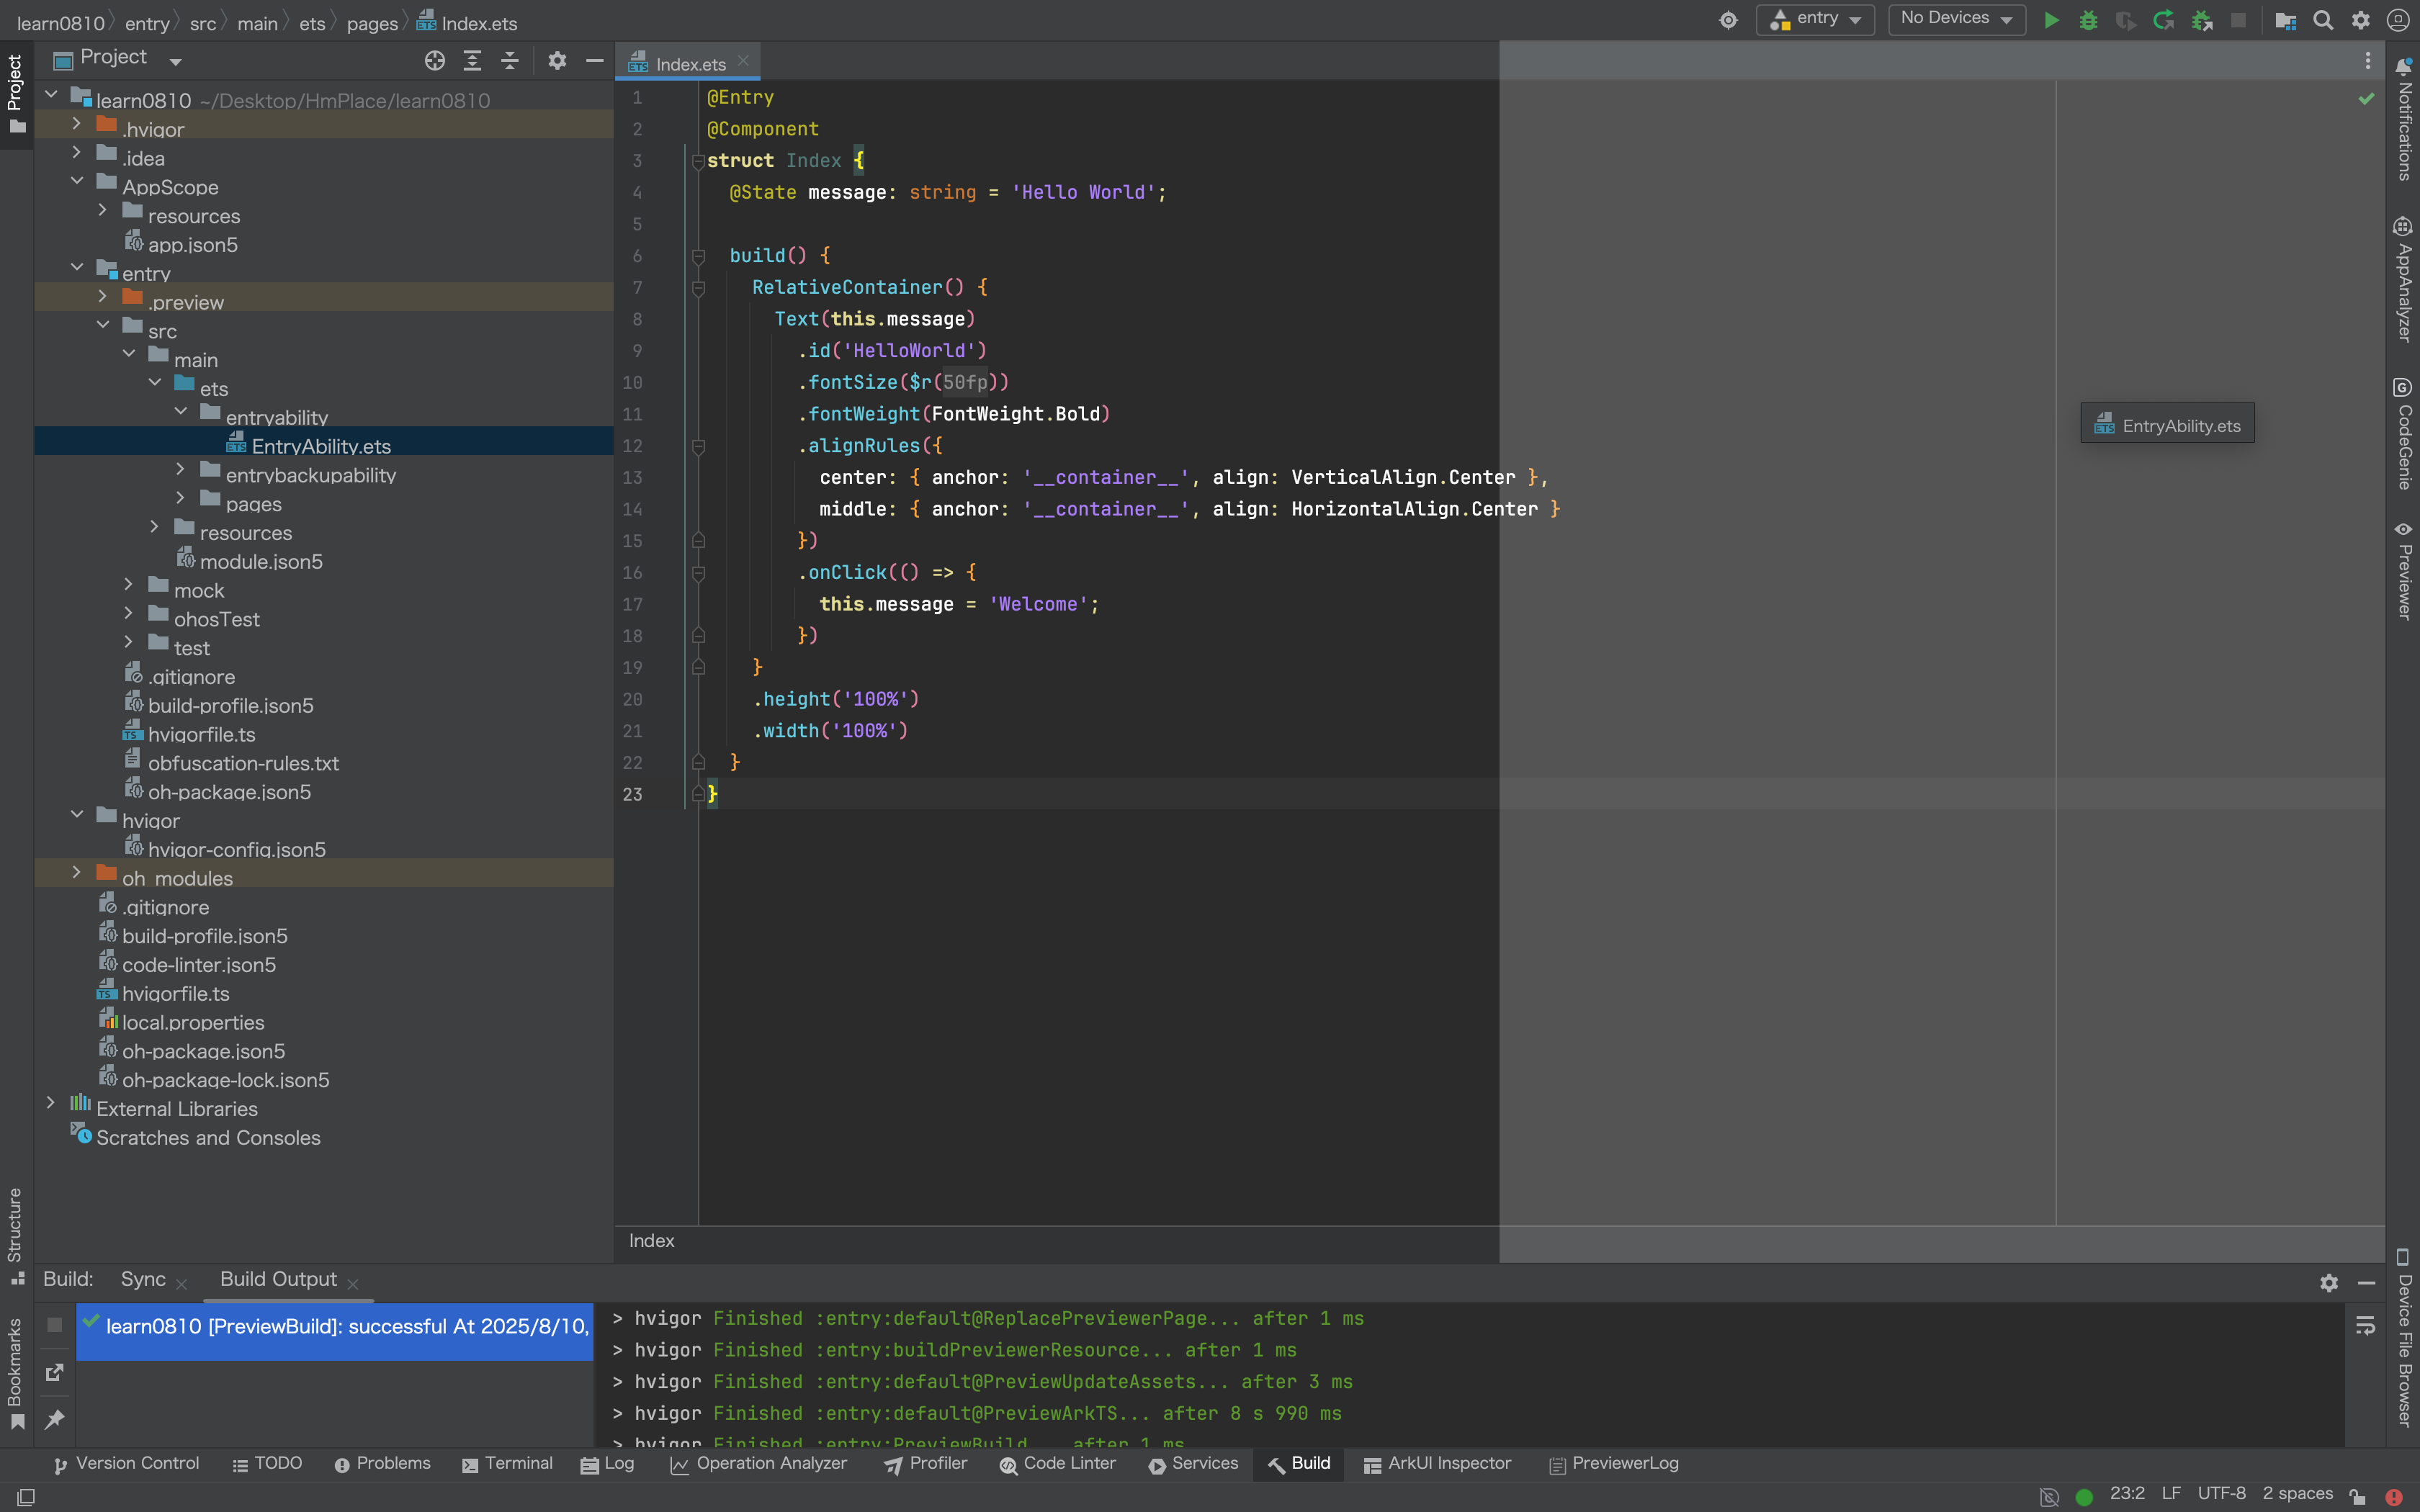Click the account avatar icon at top right

coord(2398,20)
